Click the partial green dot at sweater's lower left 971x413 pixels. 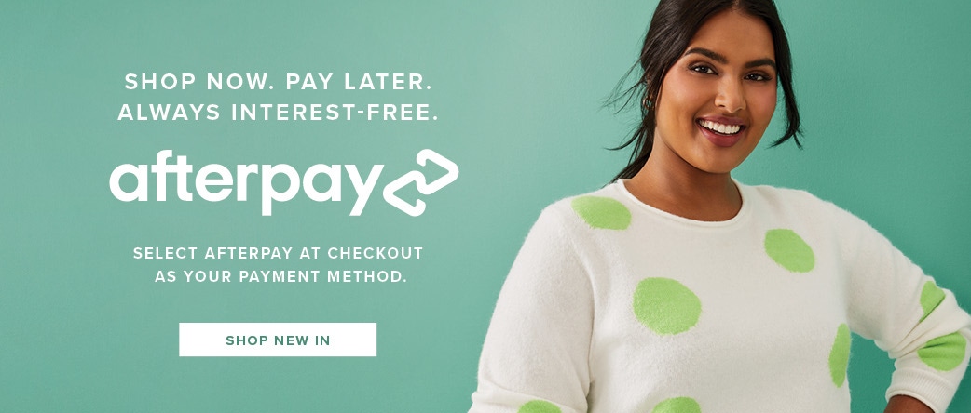click(540, 406)
